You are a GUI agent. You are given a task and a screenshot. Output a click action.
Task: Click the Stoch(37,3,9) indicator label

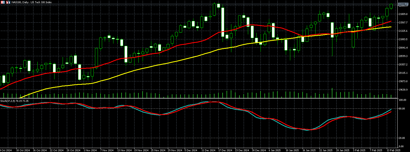coord(14,101)
